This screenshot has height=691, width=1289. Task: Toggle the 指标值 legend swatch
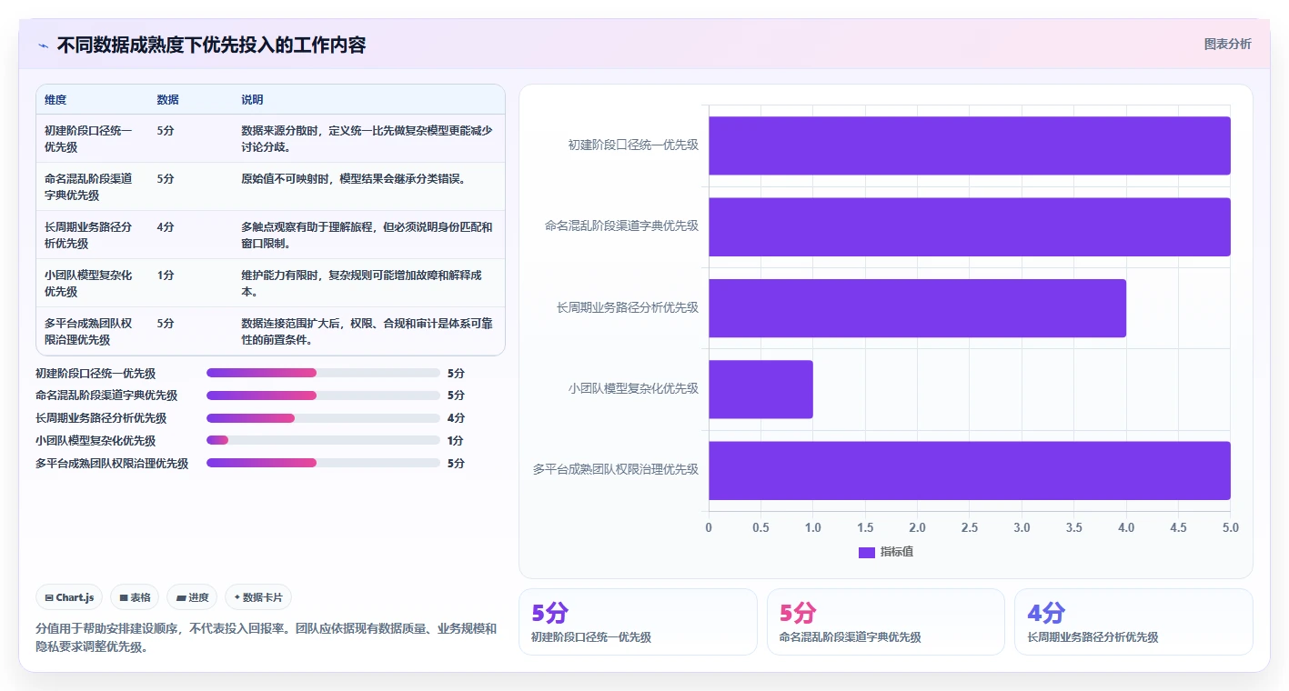866,552
